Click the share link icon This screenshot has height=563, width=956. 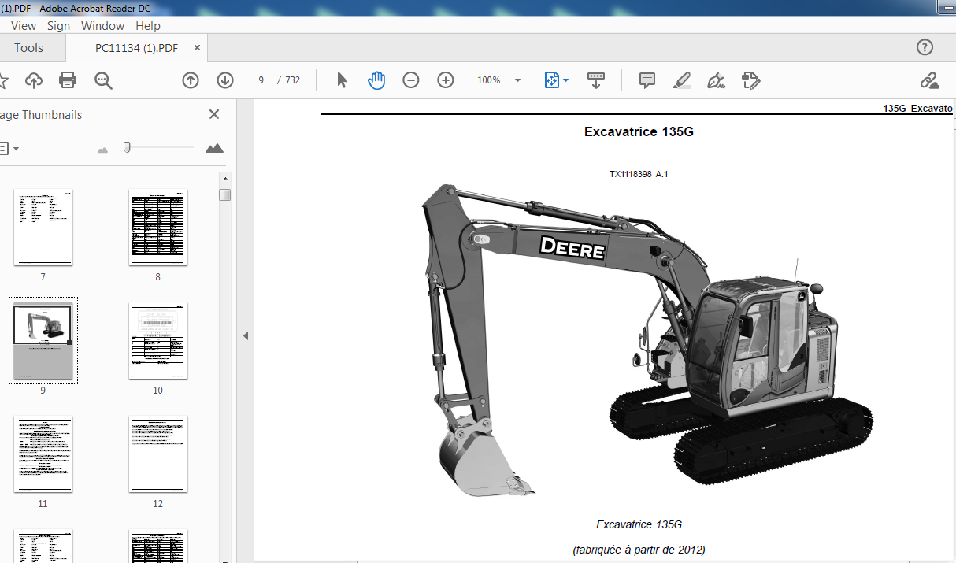coord(930,80)
